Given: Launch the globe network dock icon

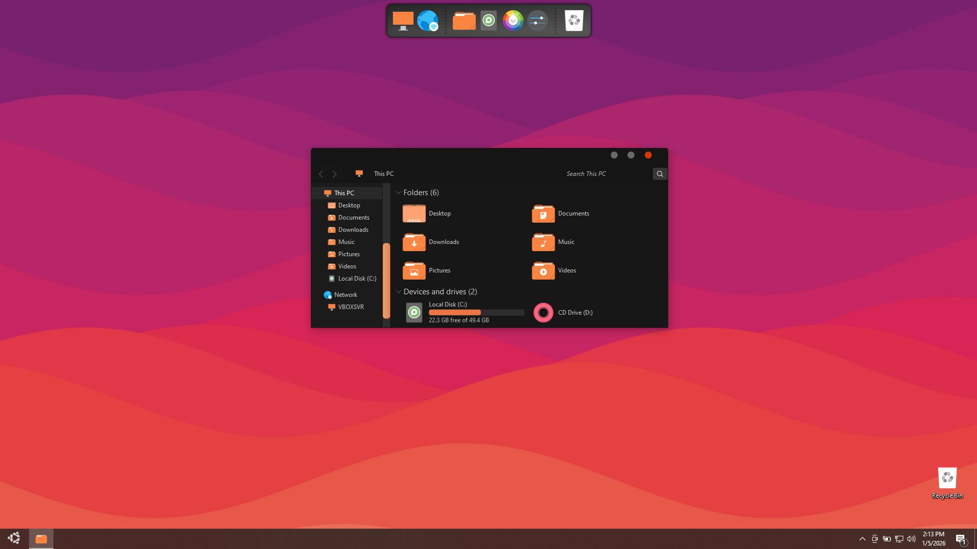Looking at the screenshot, I should (x=427, y=21).
